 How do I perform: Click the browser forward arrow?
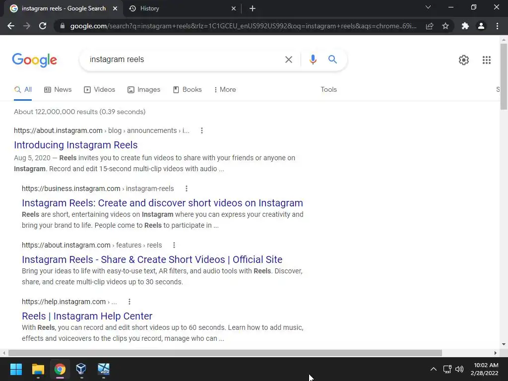point(27,26)
